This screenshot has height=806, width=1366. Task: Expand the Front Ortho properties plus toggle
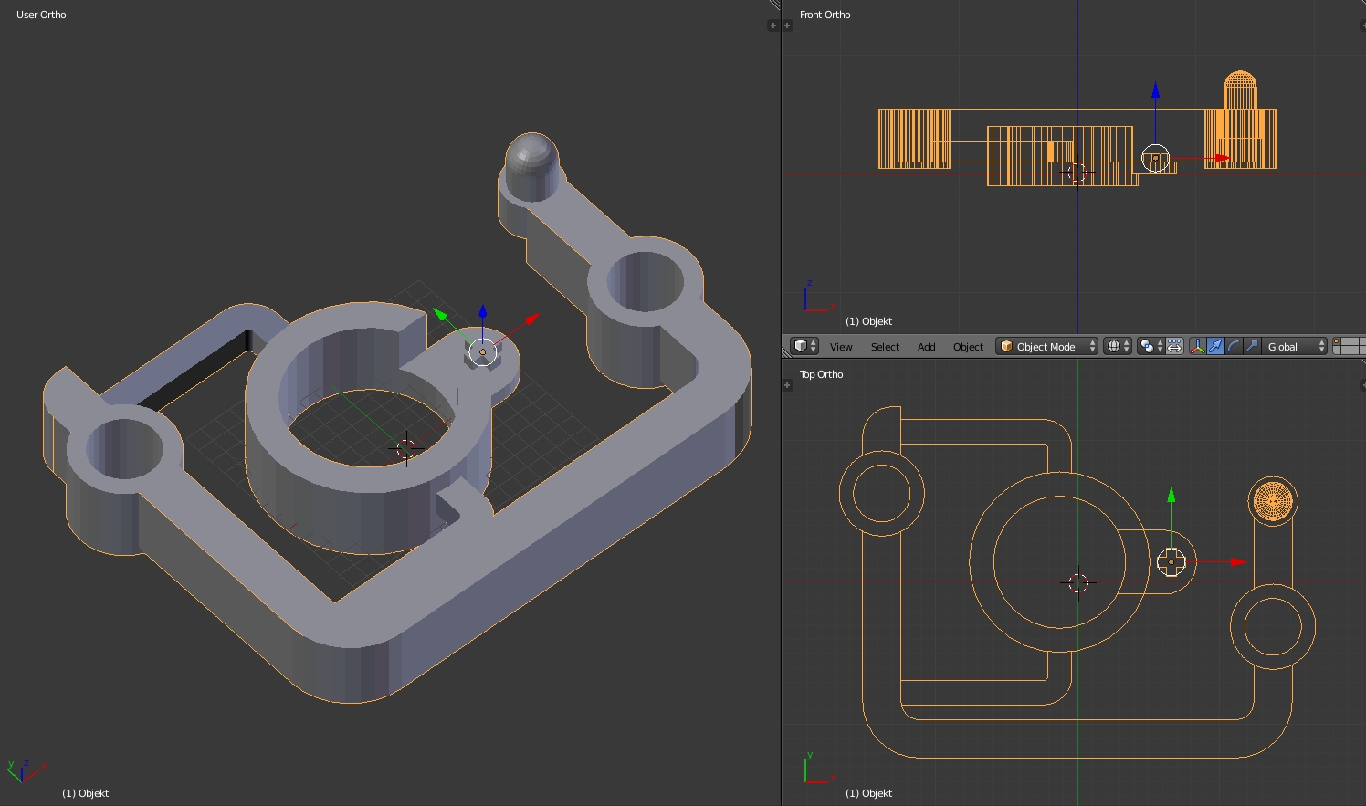point(1361,26)
